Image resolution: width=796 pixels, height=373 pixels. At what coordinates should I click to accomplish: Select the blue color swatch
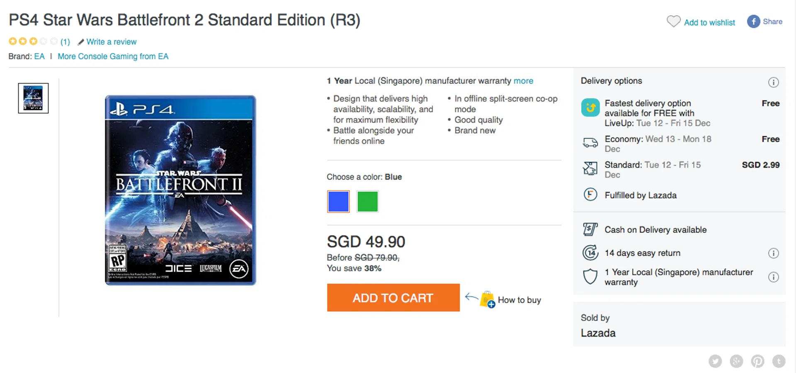point(338,202)
